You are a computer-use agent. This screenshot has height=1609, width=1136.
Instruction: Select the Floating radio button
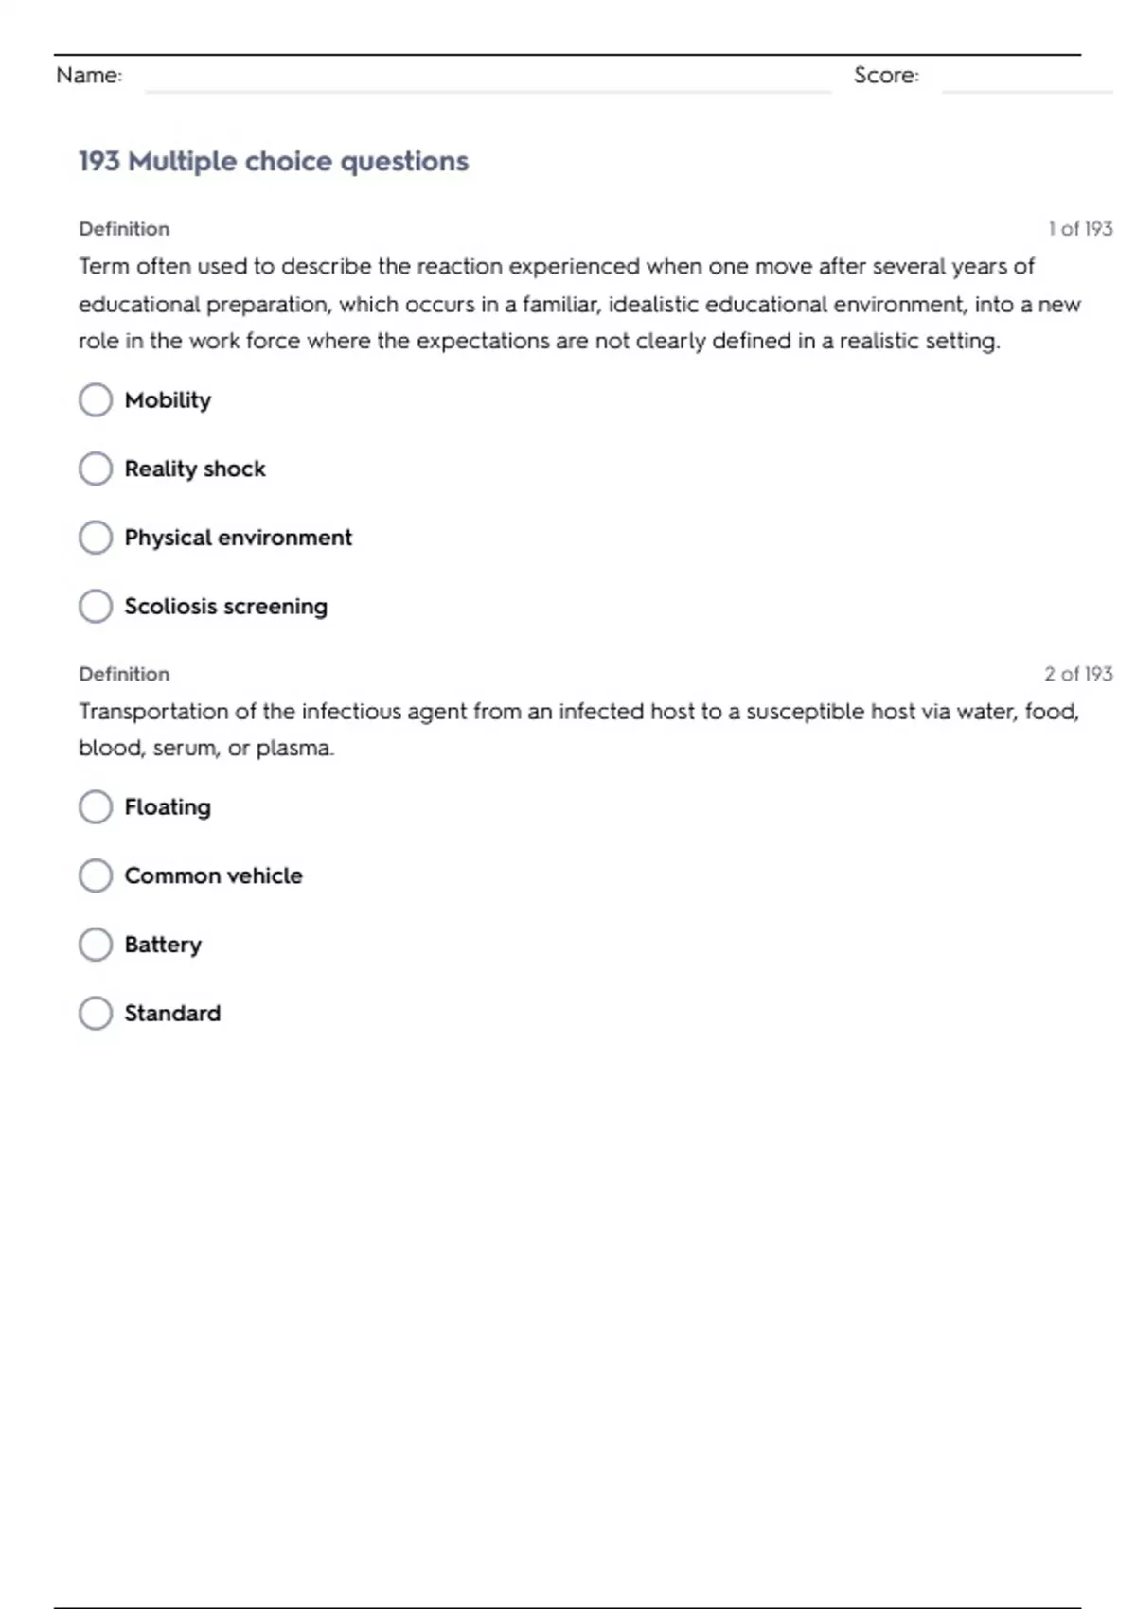click(x=96, y=806)
